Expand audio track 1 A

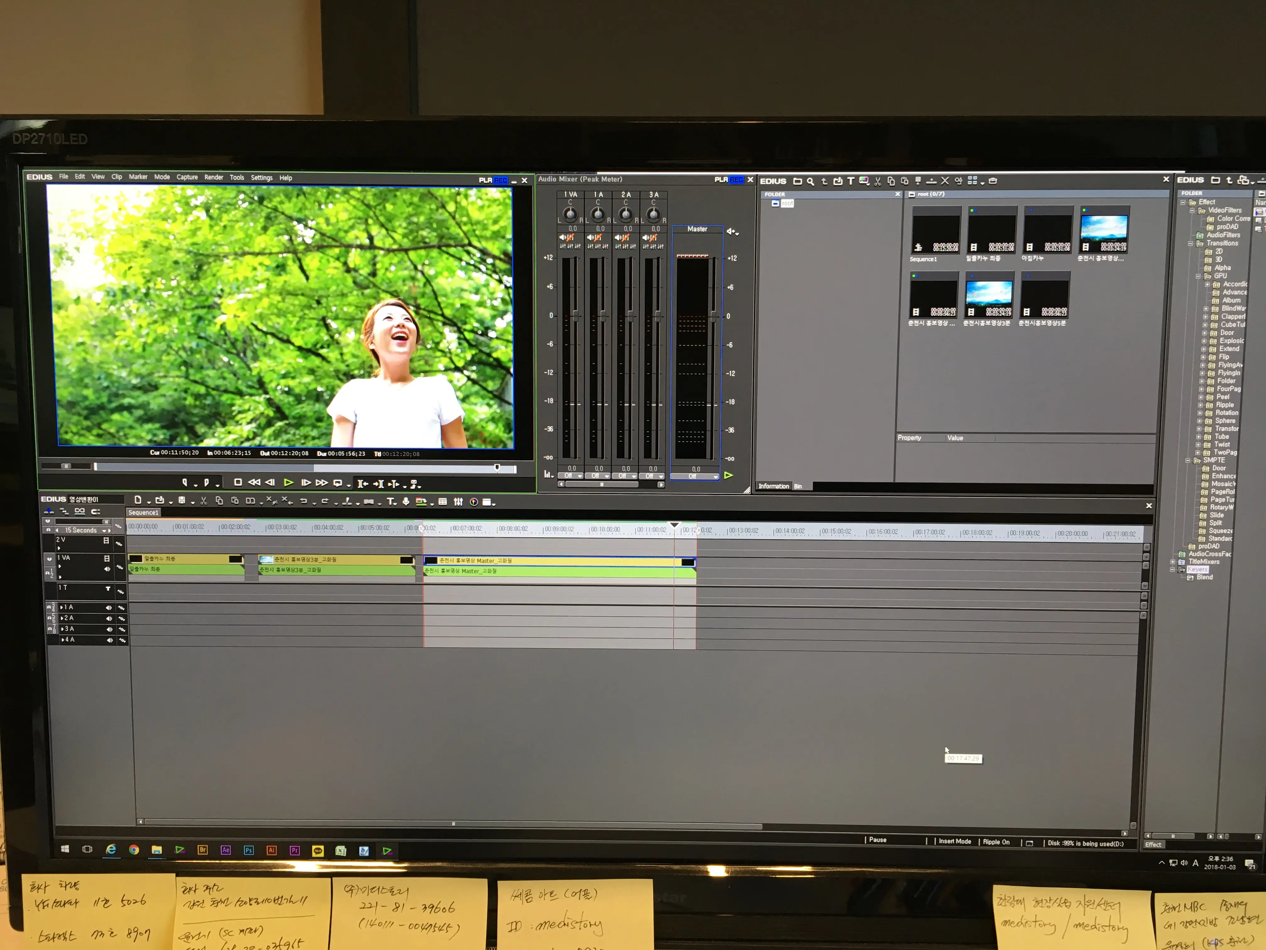61,608
